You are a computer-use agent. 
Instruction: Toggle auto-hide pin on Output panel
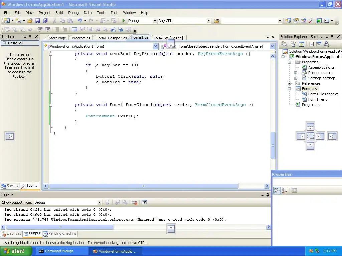coord(268,195)
